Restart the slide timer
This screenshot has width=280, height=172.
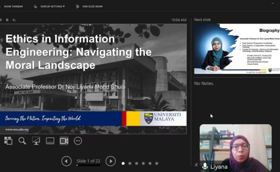point(14,20)
